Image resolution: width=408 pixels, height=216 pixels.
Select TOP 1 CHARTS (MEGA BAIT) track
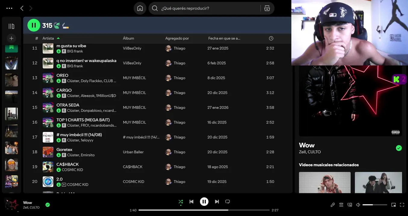pyautogui.click(x=83, y=120)
